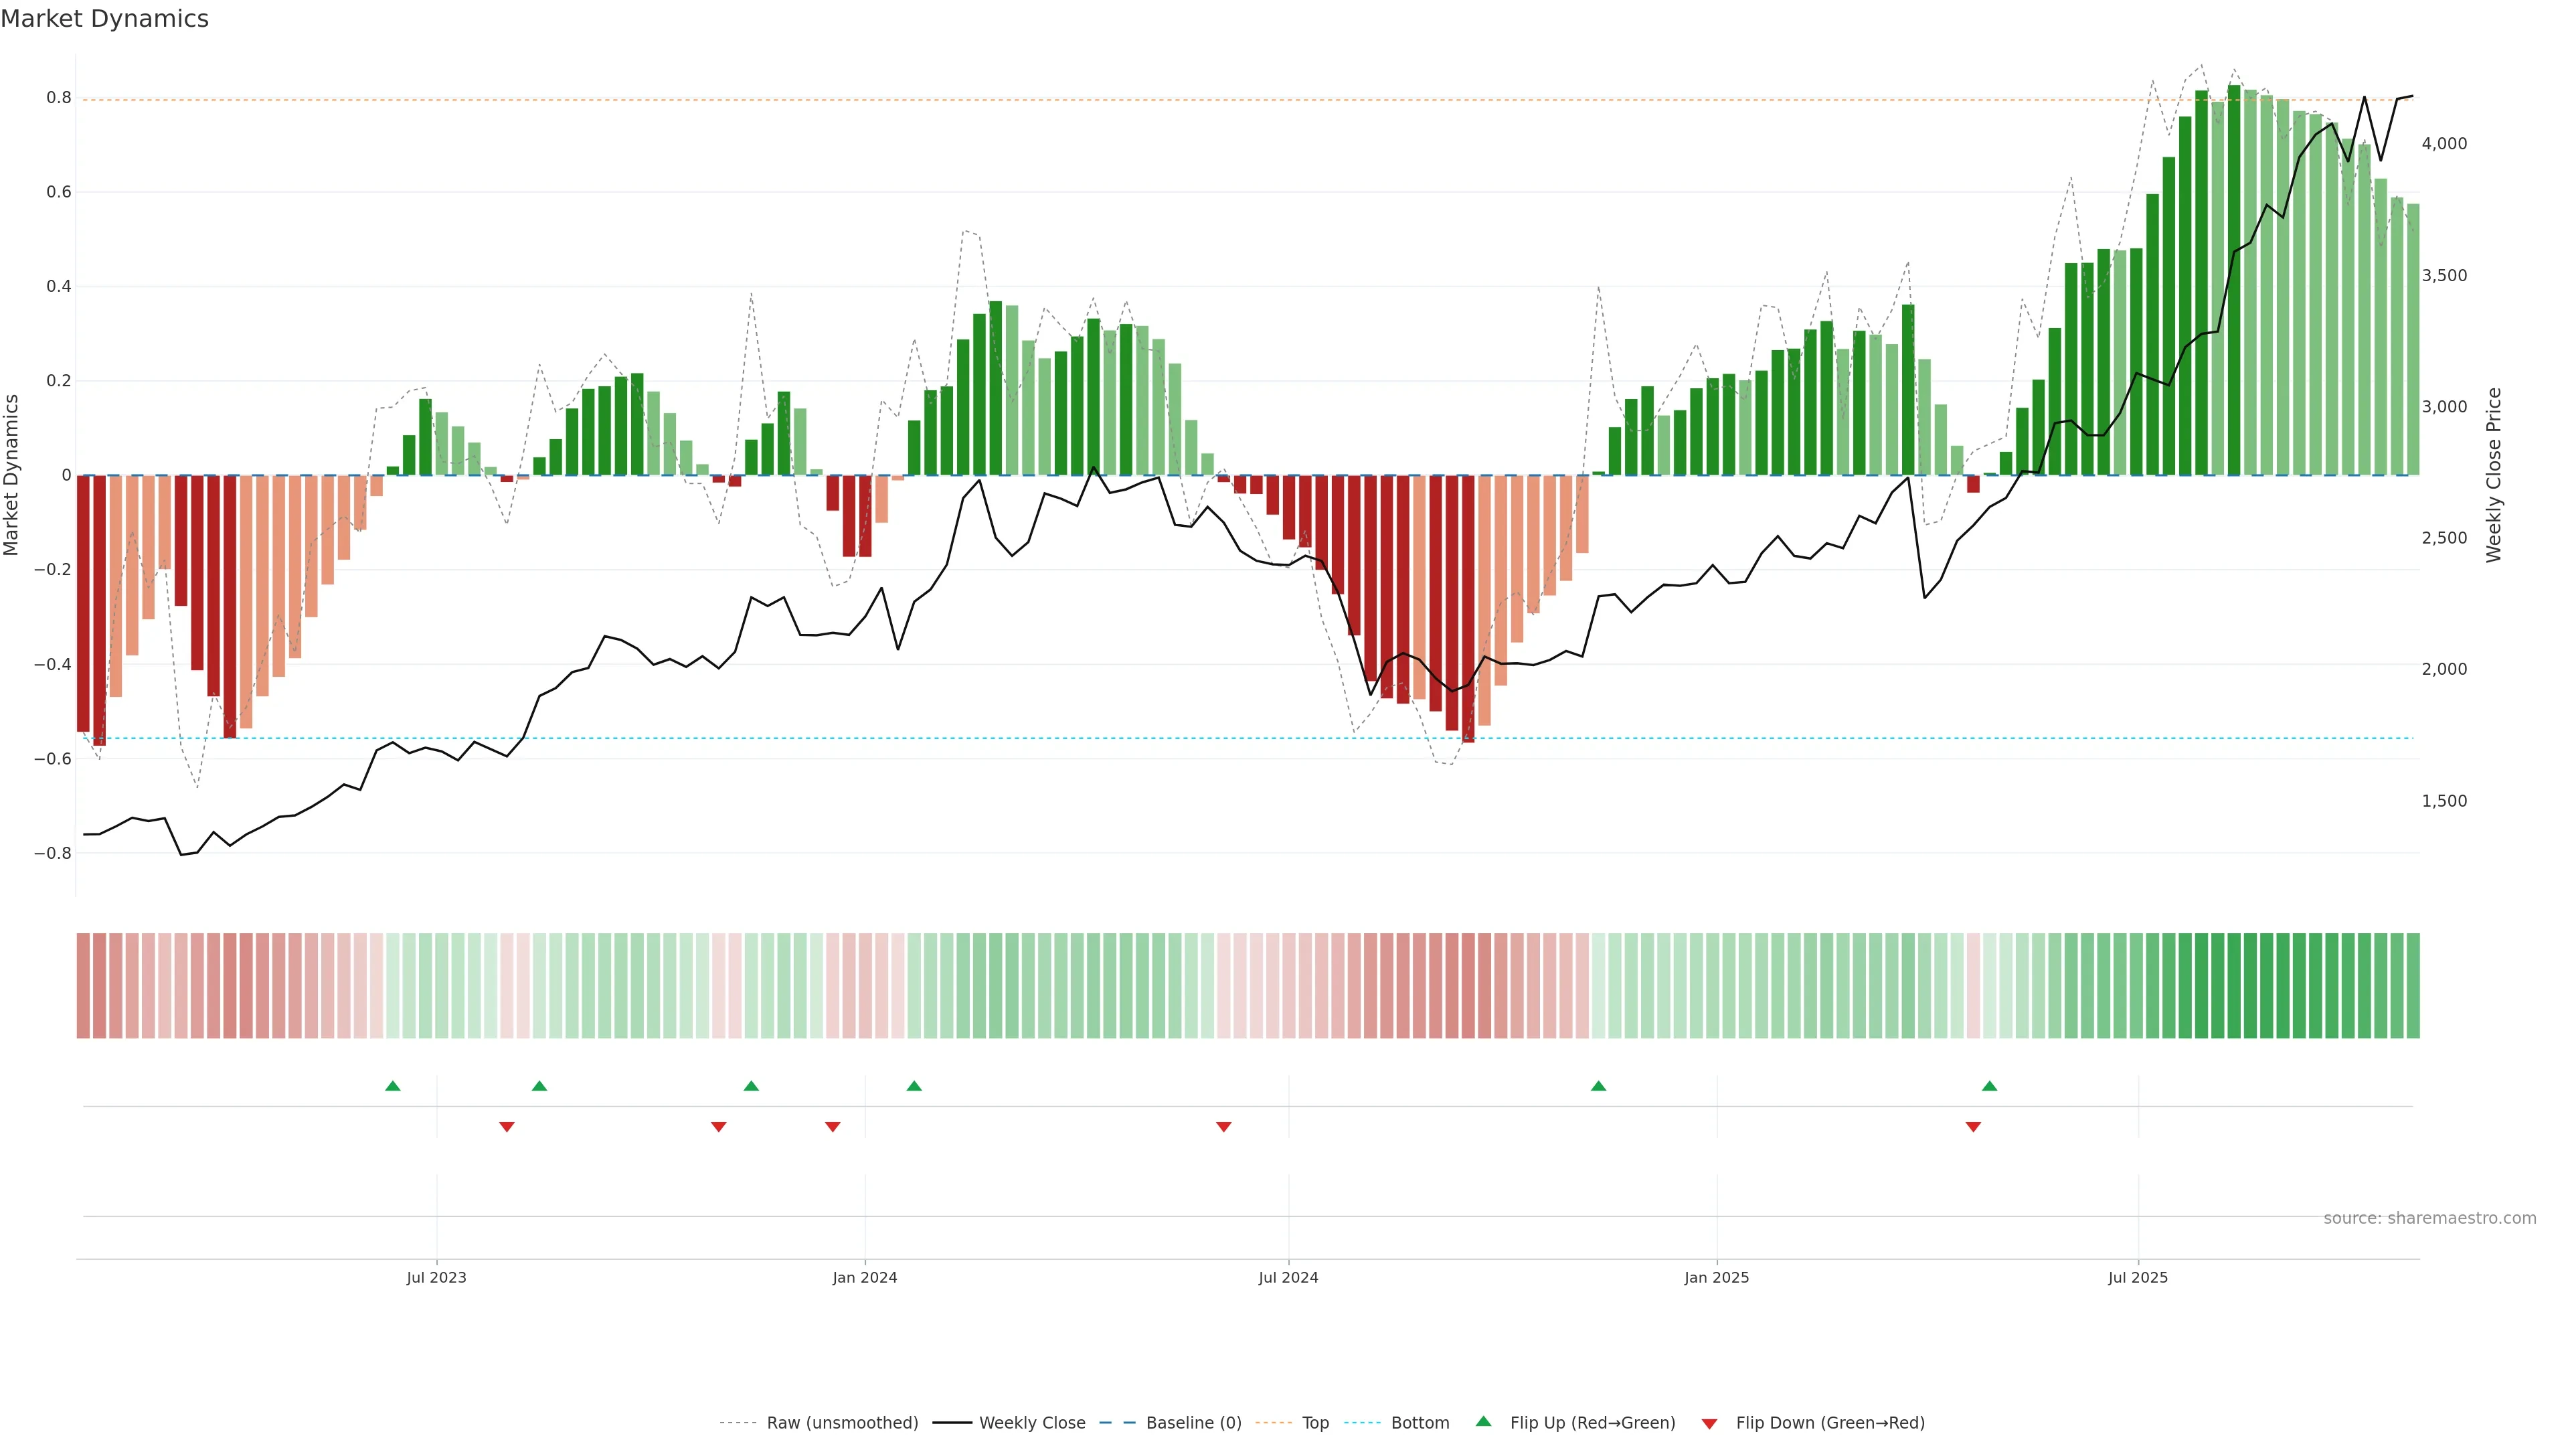This screenshot has height=1446, width=2570.
Task: Click the darkest green heatmap strip segment
Action: point(2234,986)
